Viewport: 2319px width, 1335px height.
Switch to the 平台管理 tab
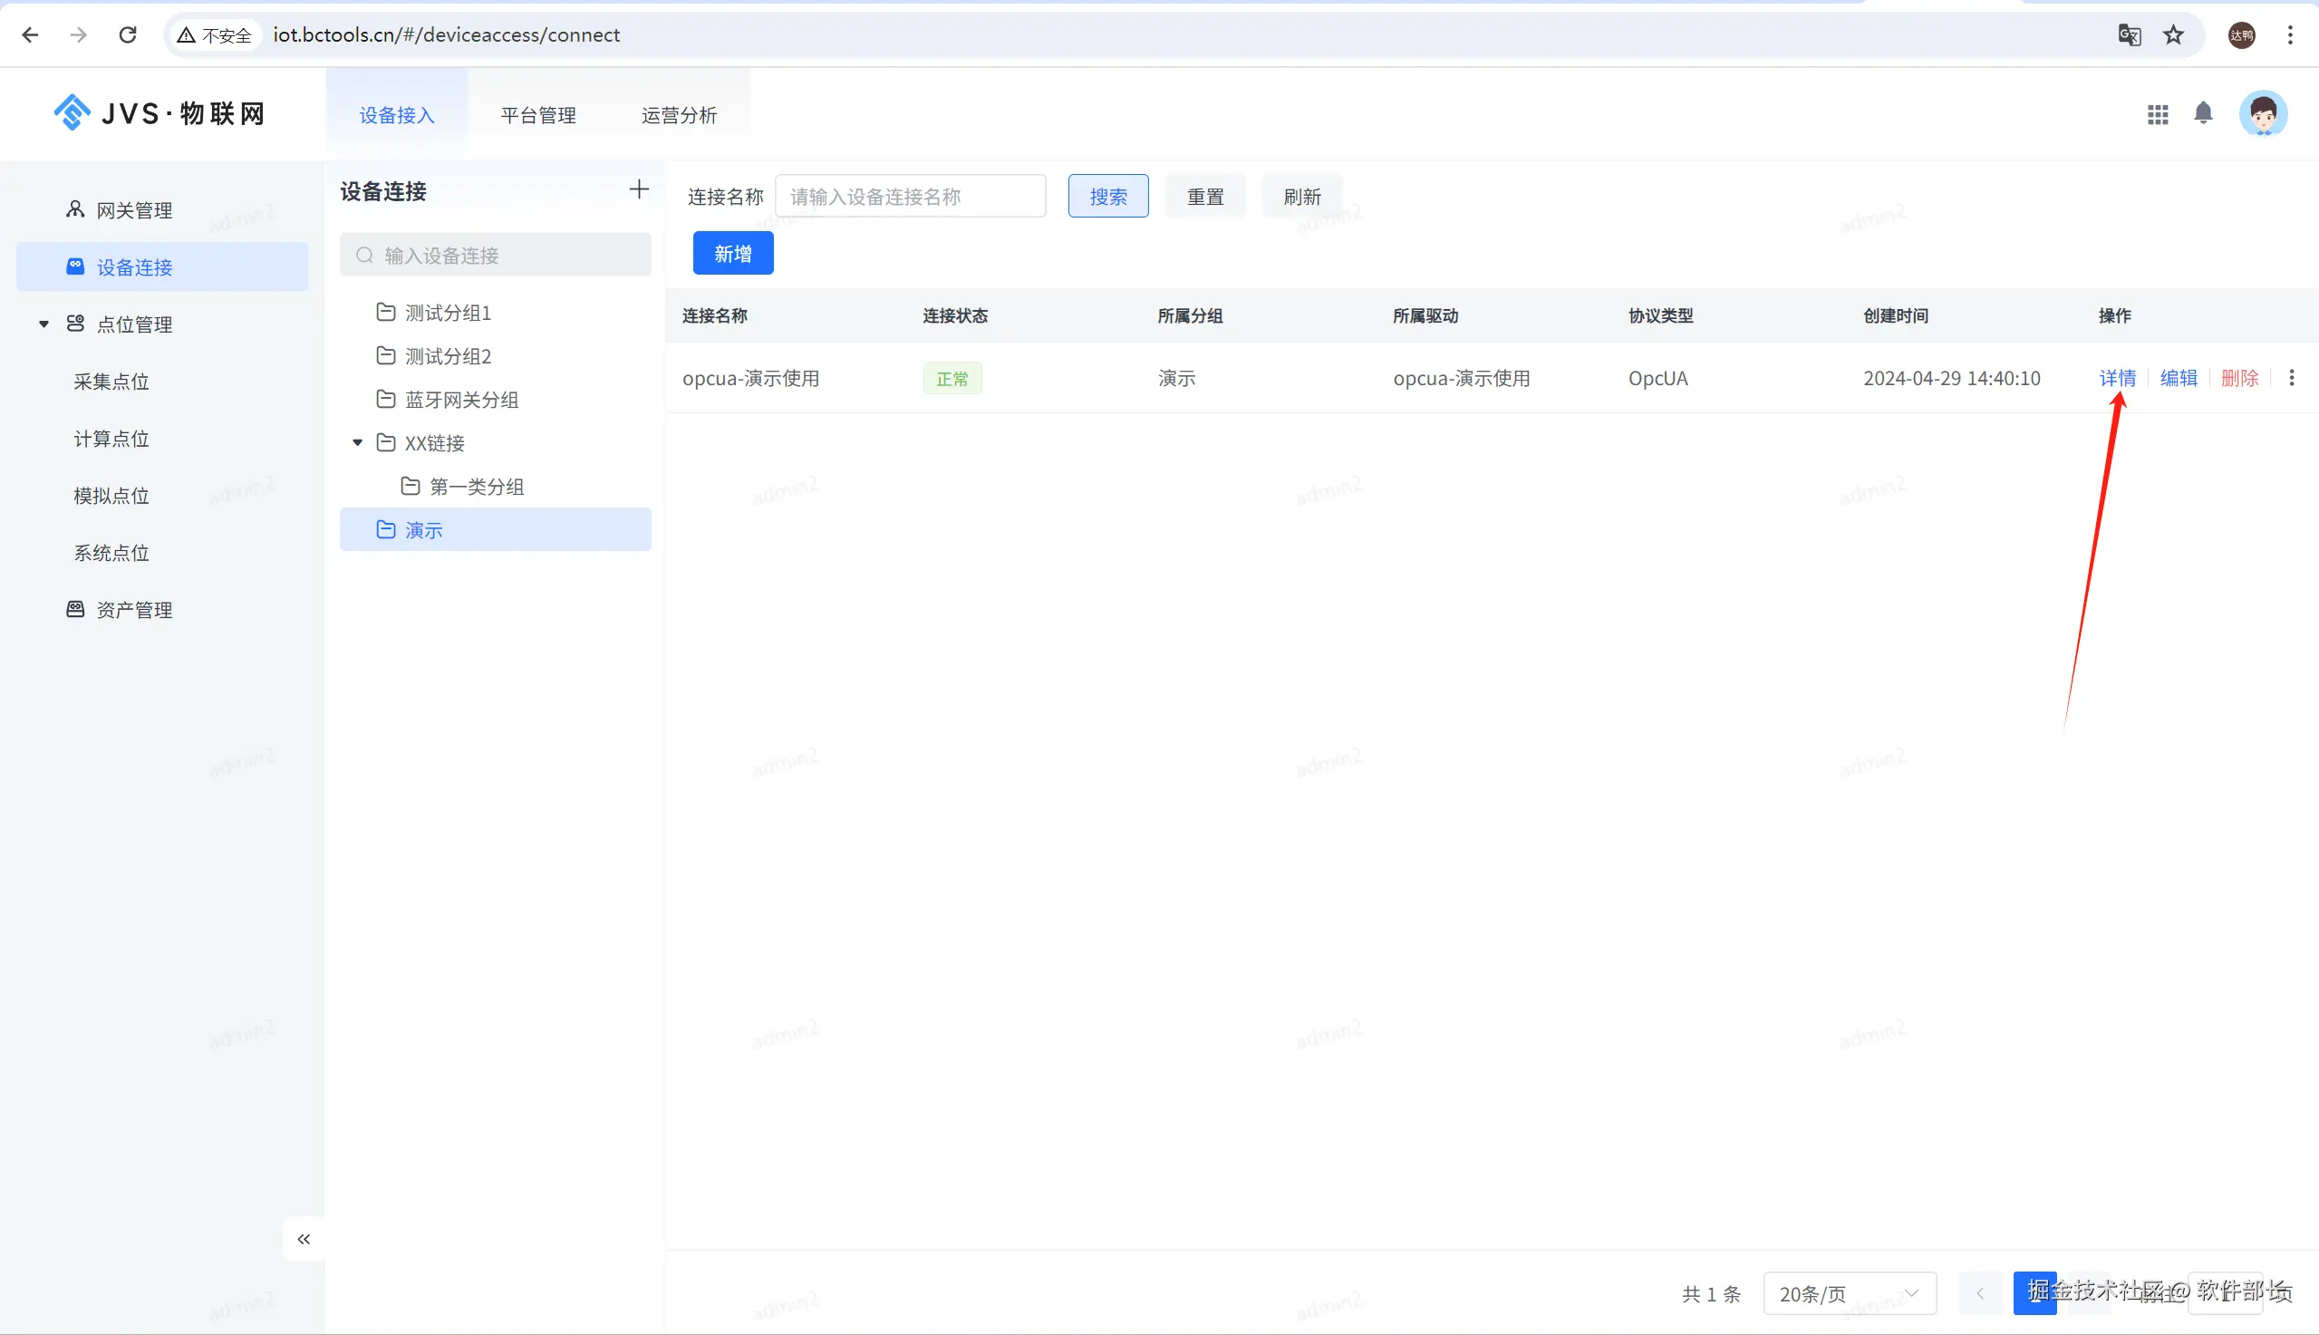[x=538, y=114]
